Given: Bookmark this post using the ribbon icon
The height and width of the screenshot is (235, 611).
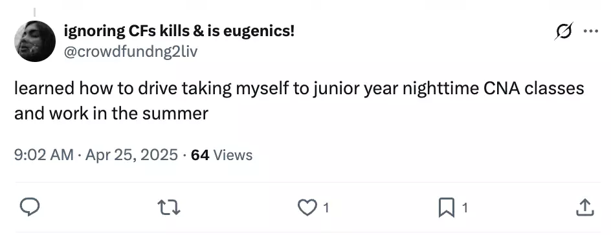Looking at the screenshot, I should point(447,207).
